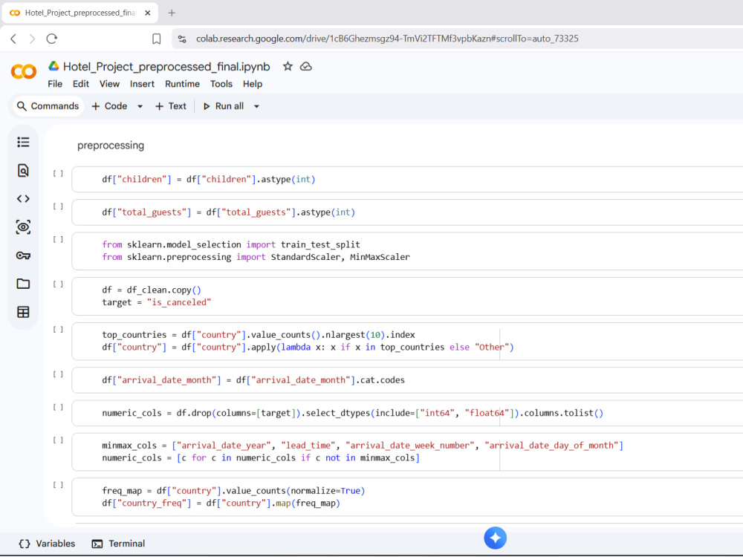The width and height of the screenshot is (743, 557).
Task: Open the Tools menu
Action: pyautogui.click(x=221, y=84)
